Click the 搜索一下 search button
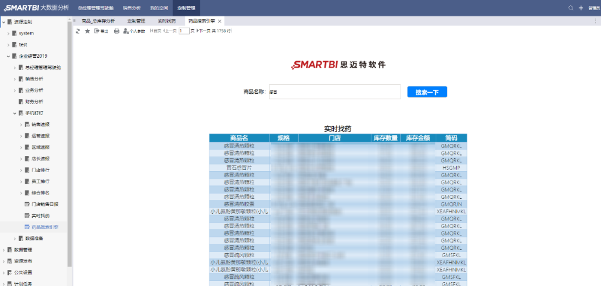 (427, 92)
